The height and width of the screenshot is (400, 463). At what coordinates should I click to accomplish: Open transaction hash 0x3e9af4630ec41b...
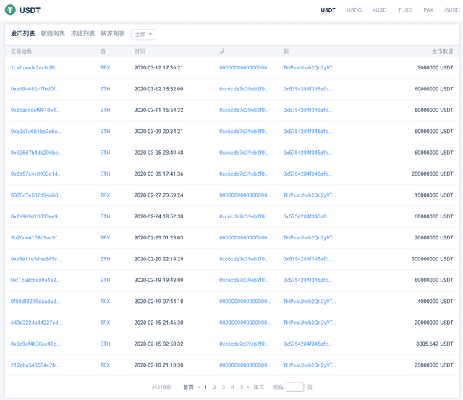(x=35, y=344)
